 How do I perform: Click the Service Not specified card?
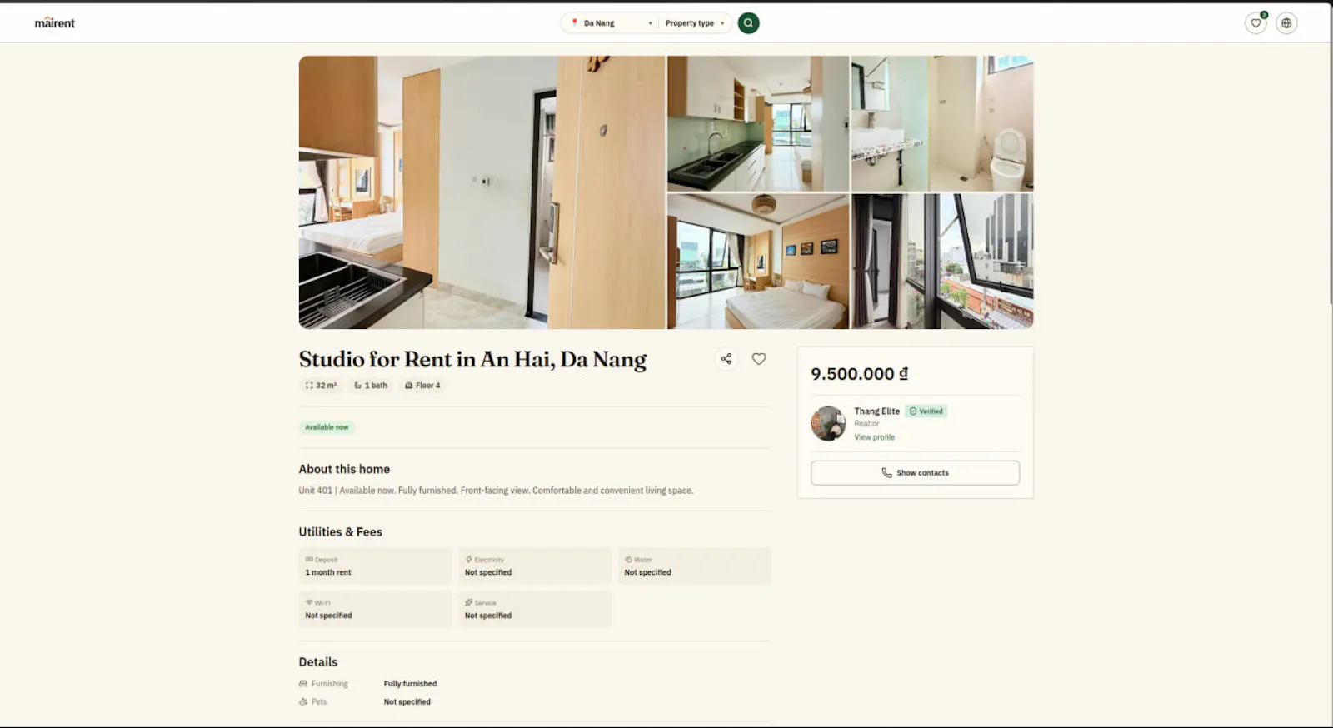535,610
